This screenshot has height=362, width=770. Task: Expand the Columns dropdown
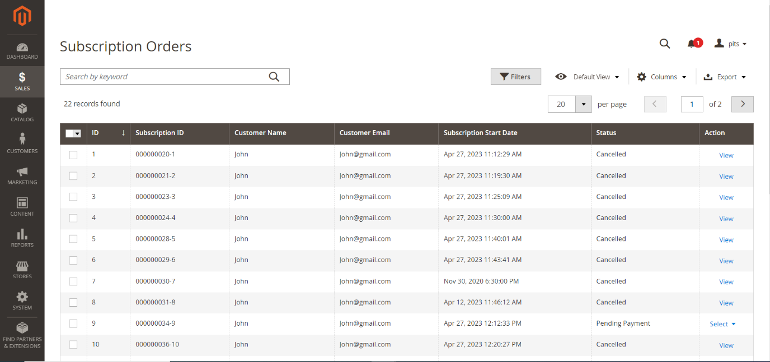pos(661,77)
